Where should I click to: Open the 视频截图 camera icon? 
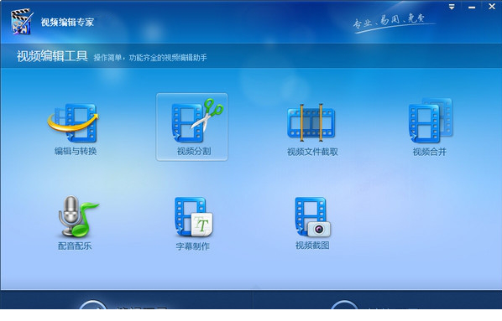pyautogui.click(x=312, y=217)
